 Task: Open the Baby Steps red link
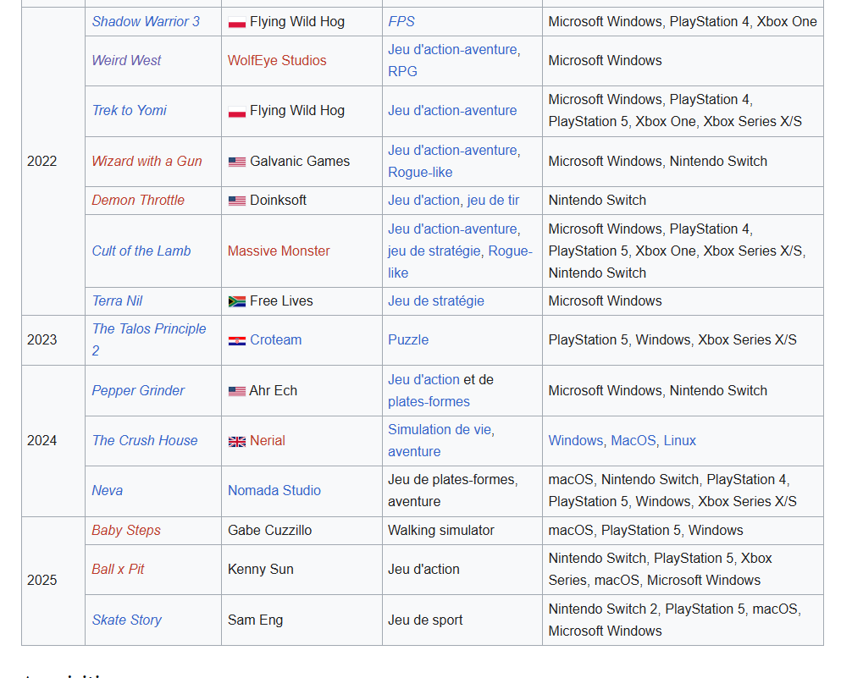tap(126, 530)
